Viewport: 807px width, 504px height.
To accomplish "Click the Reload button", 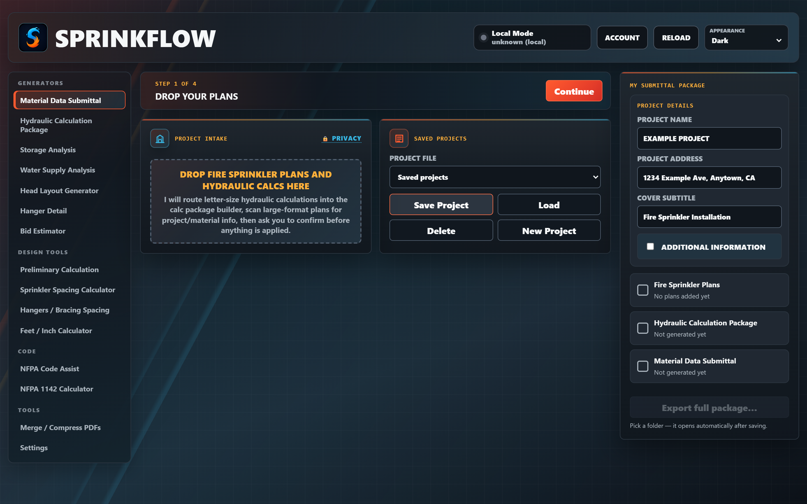I will [x=676, y=38].
